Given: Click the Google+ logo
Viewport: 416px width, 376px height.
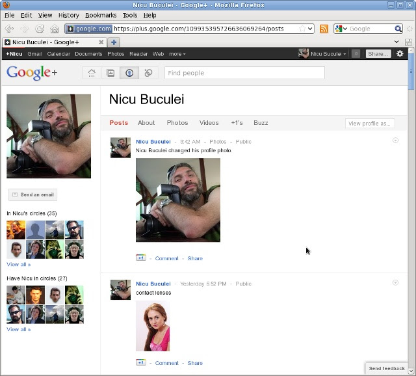Looking at the screenshot, I should (x=32, y=72).
